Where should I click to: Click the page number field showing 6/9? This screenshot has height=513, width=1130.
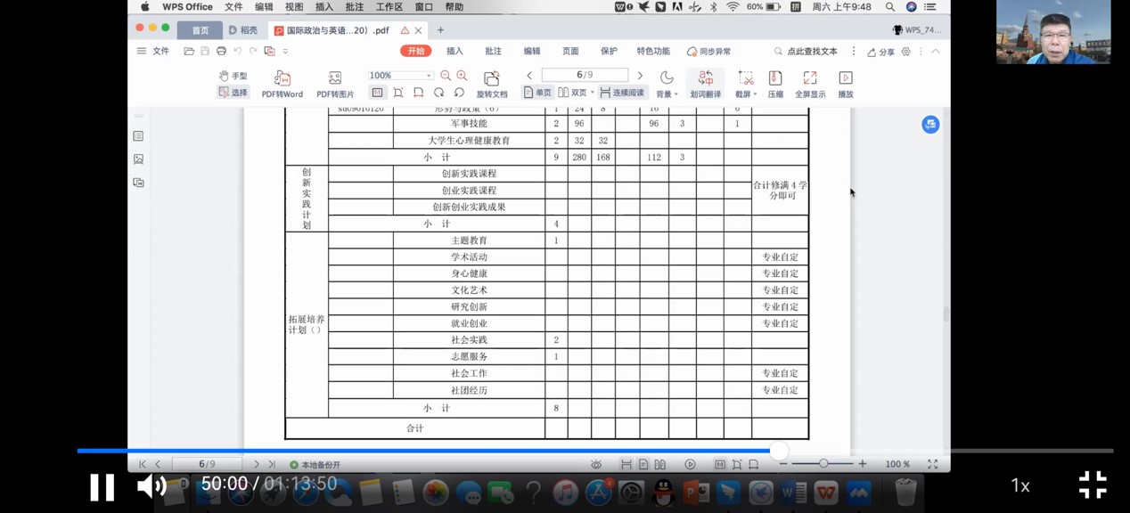pos(585,75)
